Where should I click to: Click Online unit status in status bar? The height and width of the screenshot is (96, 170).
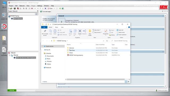tap(162, 90)
